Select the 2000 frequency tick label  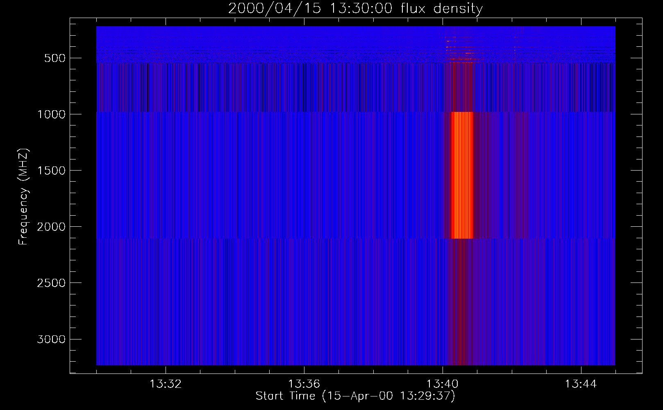pos(51,227)
